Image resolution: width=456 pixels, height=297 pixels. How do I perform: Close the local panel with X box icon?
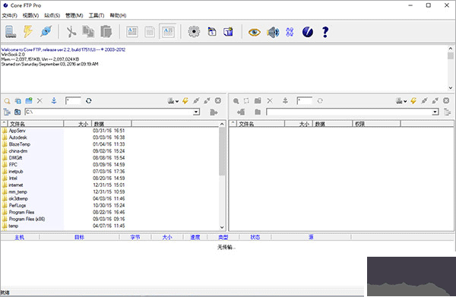click(218, 100)
